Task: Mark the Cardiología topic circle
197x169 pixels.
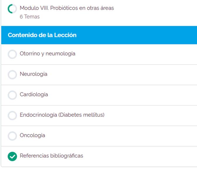Action: click(x=12, y=95)
